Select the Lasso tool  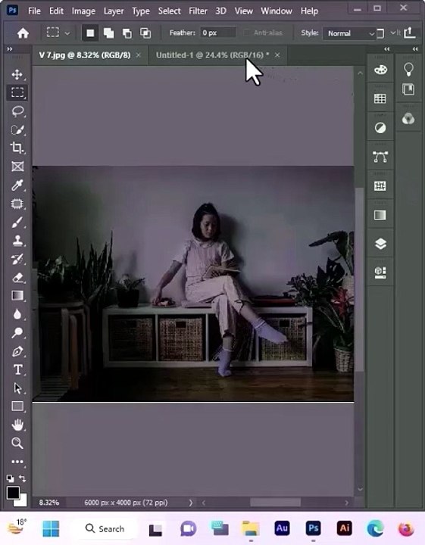point(17,111)
